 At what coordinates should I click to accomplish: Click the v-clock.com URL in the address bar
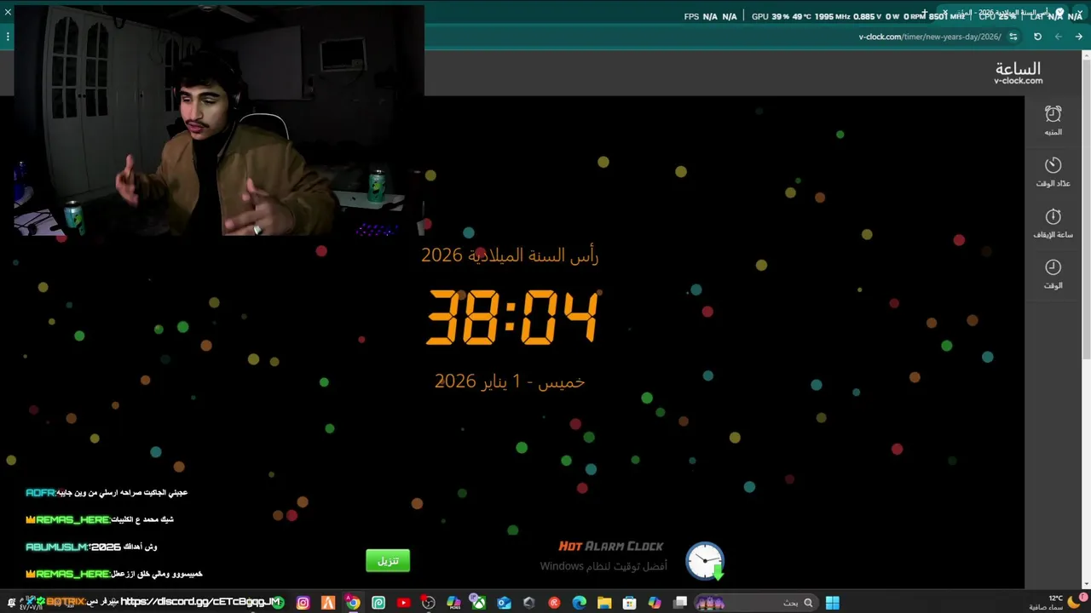pyautogui.click(x=930, y=37)
